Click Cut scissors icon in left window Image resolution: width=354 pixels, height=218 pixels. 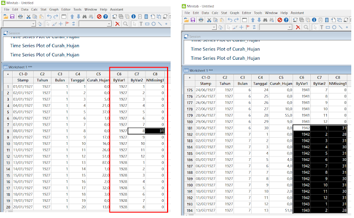click(28, 17)
